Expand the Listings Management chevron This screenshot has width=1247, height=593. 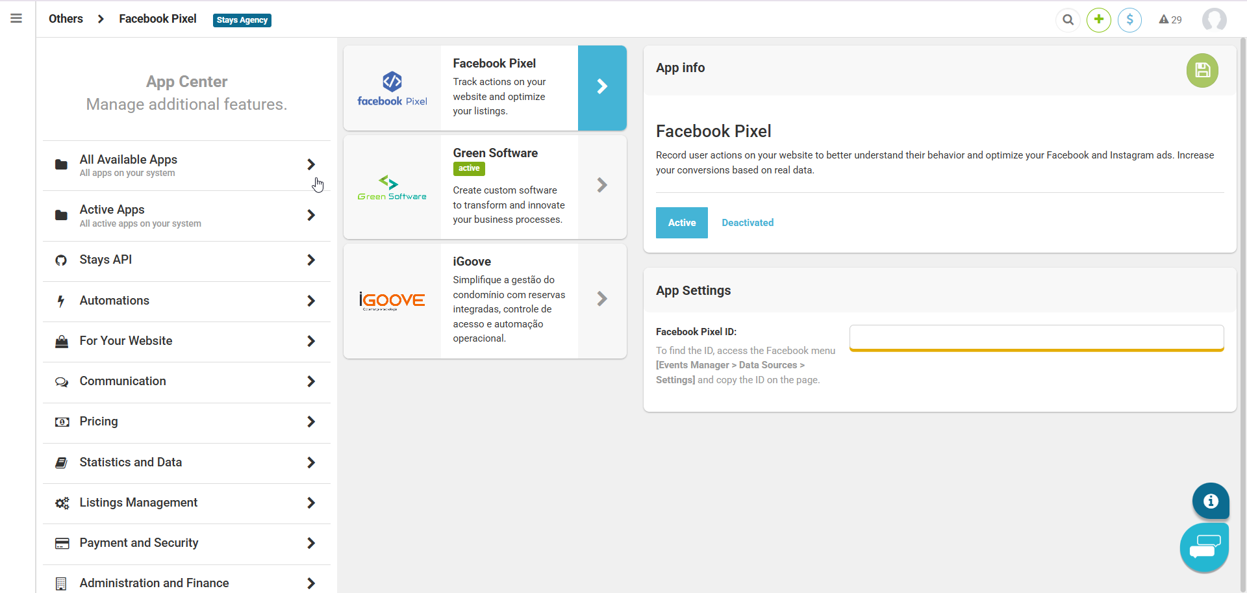click(311, 503)
